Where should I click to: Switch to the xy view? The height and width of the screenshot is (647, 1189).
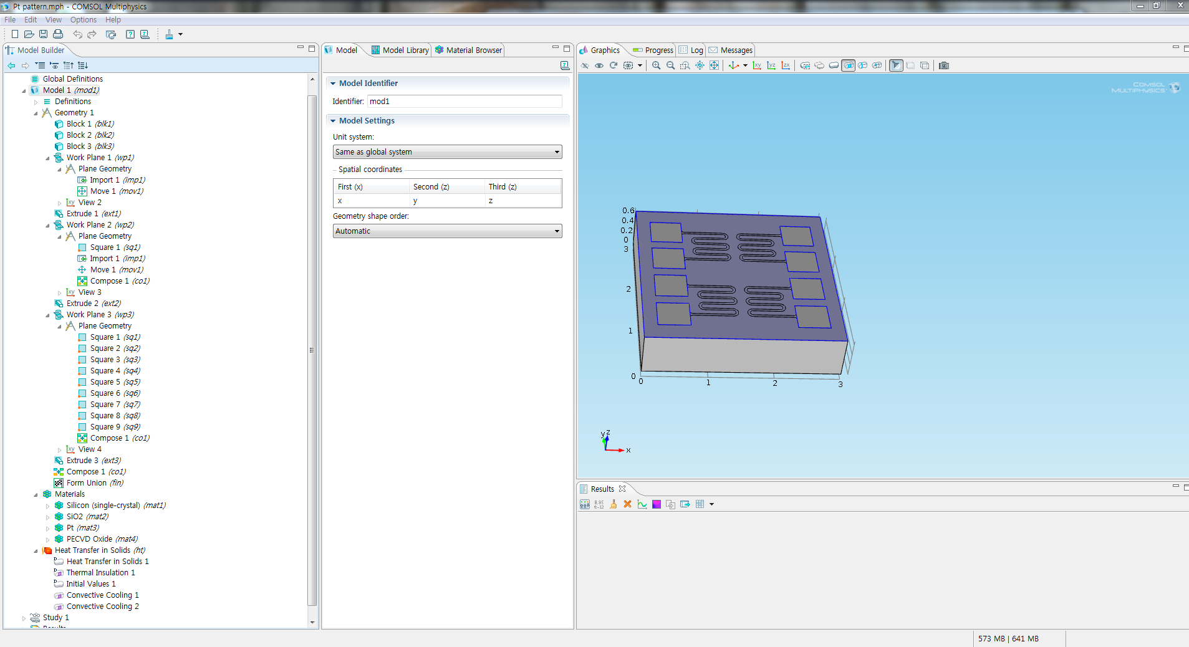(x=757, y=65)
